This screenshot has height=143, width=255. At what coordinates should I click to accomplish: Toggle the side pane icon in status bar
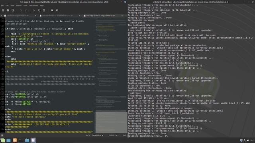[2, 135]
